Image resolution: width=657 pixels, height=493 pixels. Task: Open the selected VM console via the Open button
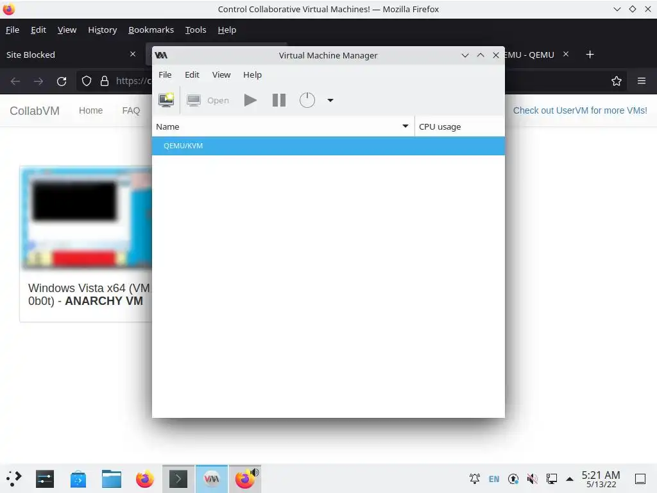click(208, 100)
